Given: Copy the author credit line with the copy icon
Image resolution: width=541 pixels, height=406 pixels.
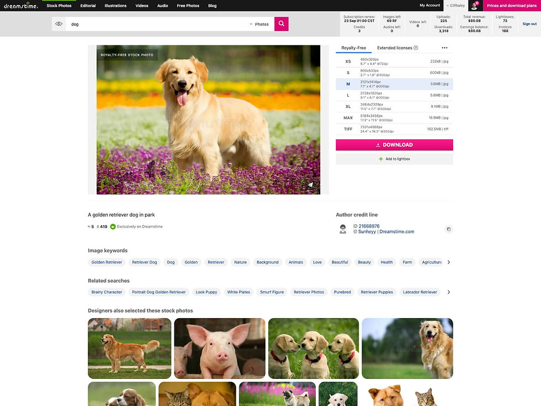Looking at the screenshot, I should coord(448,229).
